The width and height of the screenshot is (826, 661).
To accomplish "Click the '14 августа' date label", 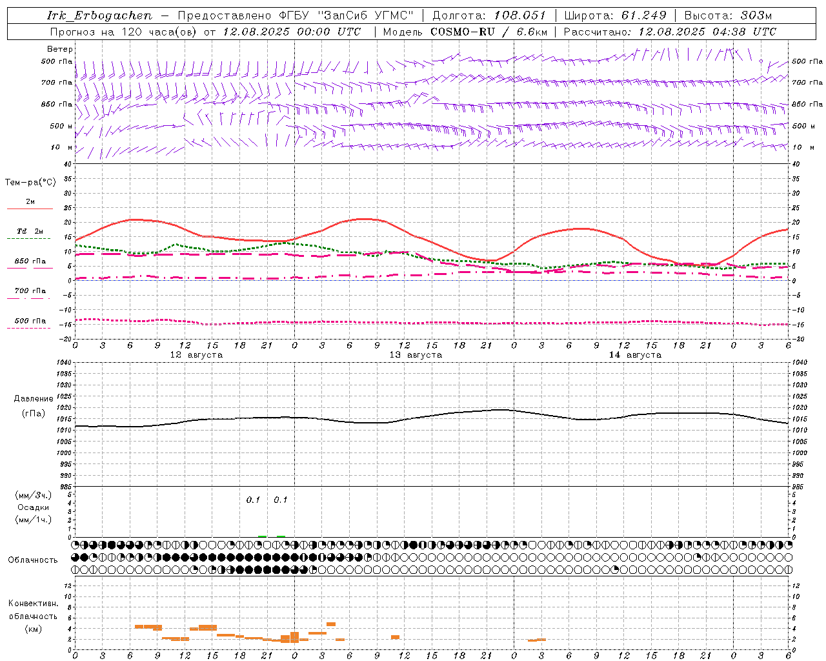I will pyautogui.click(x=635, y=355).
